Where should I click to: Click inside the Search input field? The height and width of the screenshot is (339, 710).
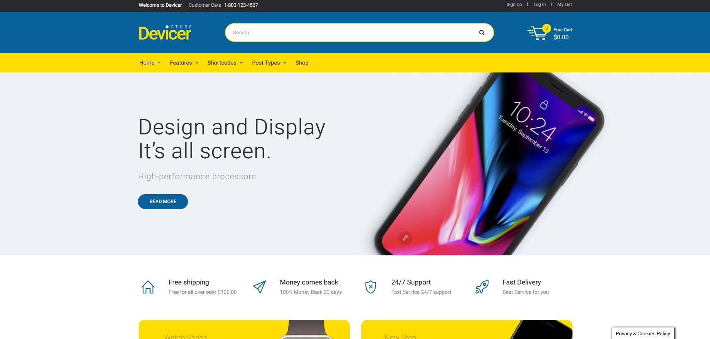(x=351, y=32)
